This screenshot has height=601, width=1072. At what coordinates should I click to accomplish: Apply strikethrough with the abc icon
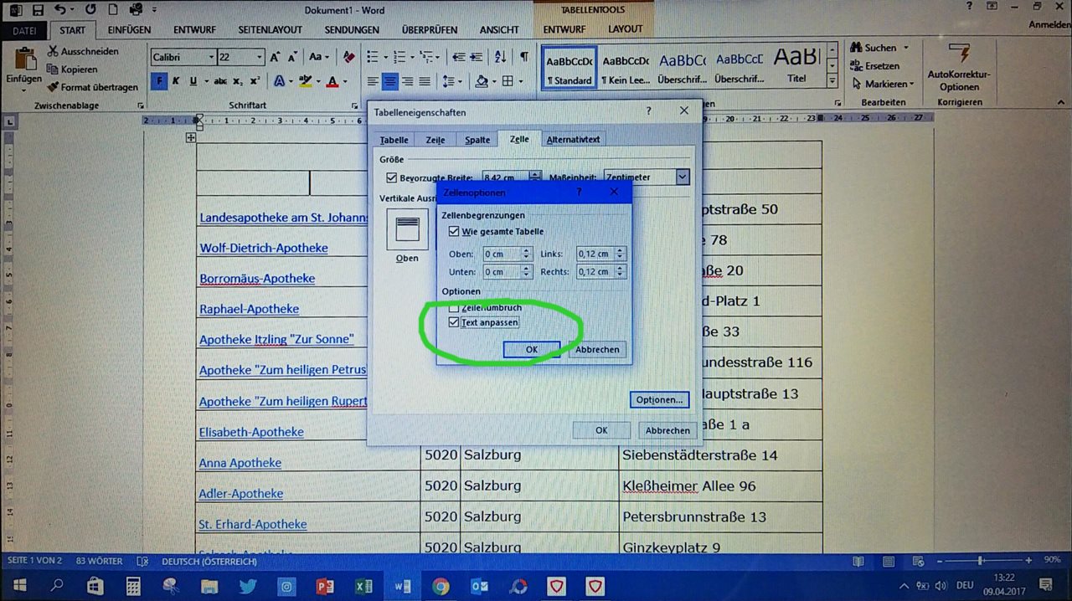pyautogui.click(x=220, y=81)
